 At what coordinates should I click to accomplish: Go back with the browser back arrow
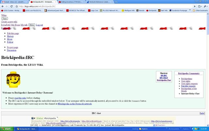pos(3,6)
